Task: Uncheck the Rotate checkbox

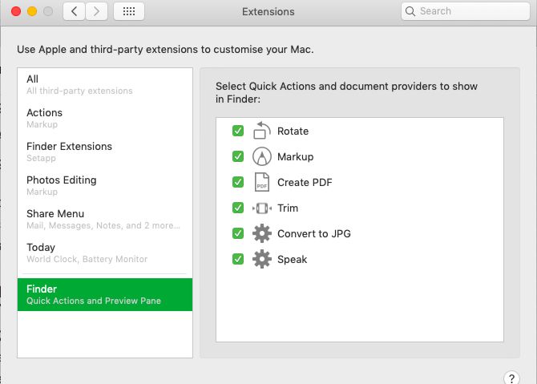Action: (x=238, y=131)
